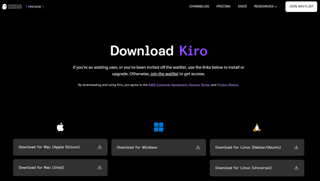The height and width of the screenshot is (181, 320).
Task: Open the Changelog page
Action: pyautogui.click(x=199, y=6)
